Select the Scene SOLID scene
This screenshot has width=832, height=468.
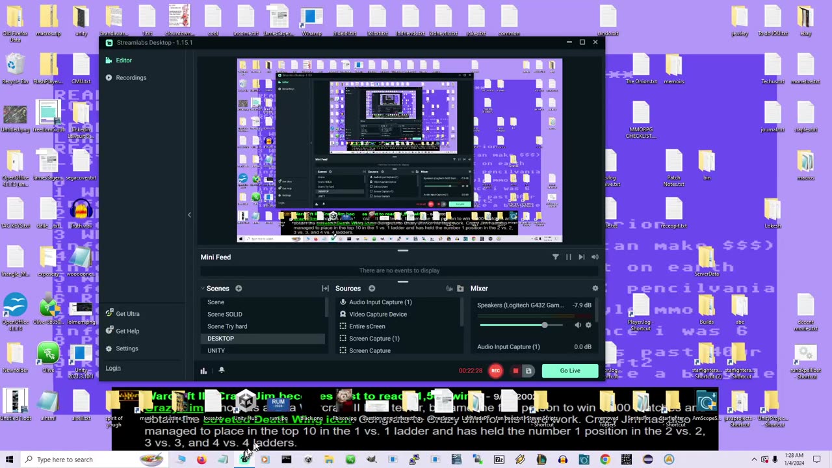[263, 314]
